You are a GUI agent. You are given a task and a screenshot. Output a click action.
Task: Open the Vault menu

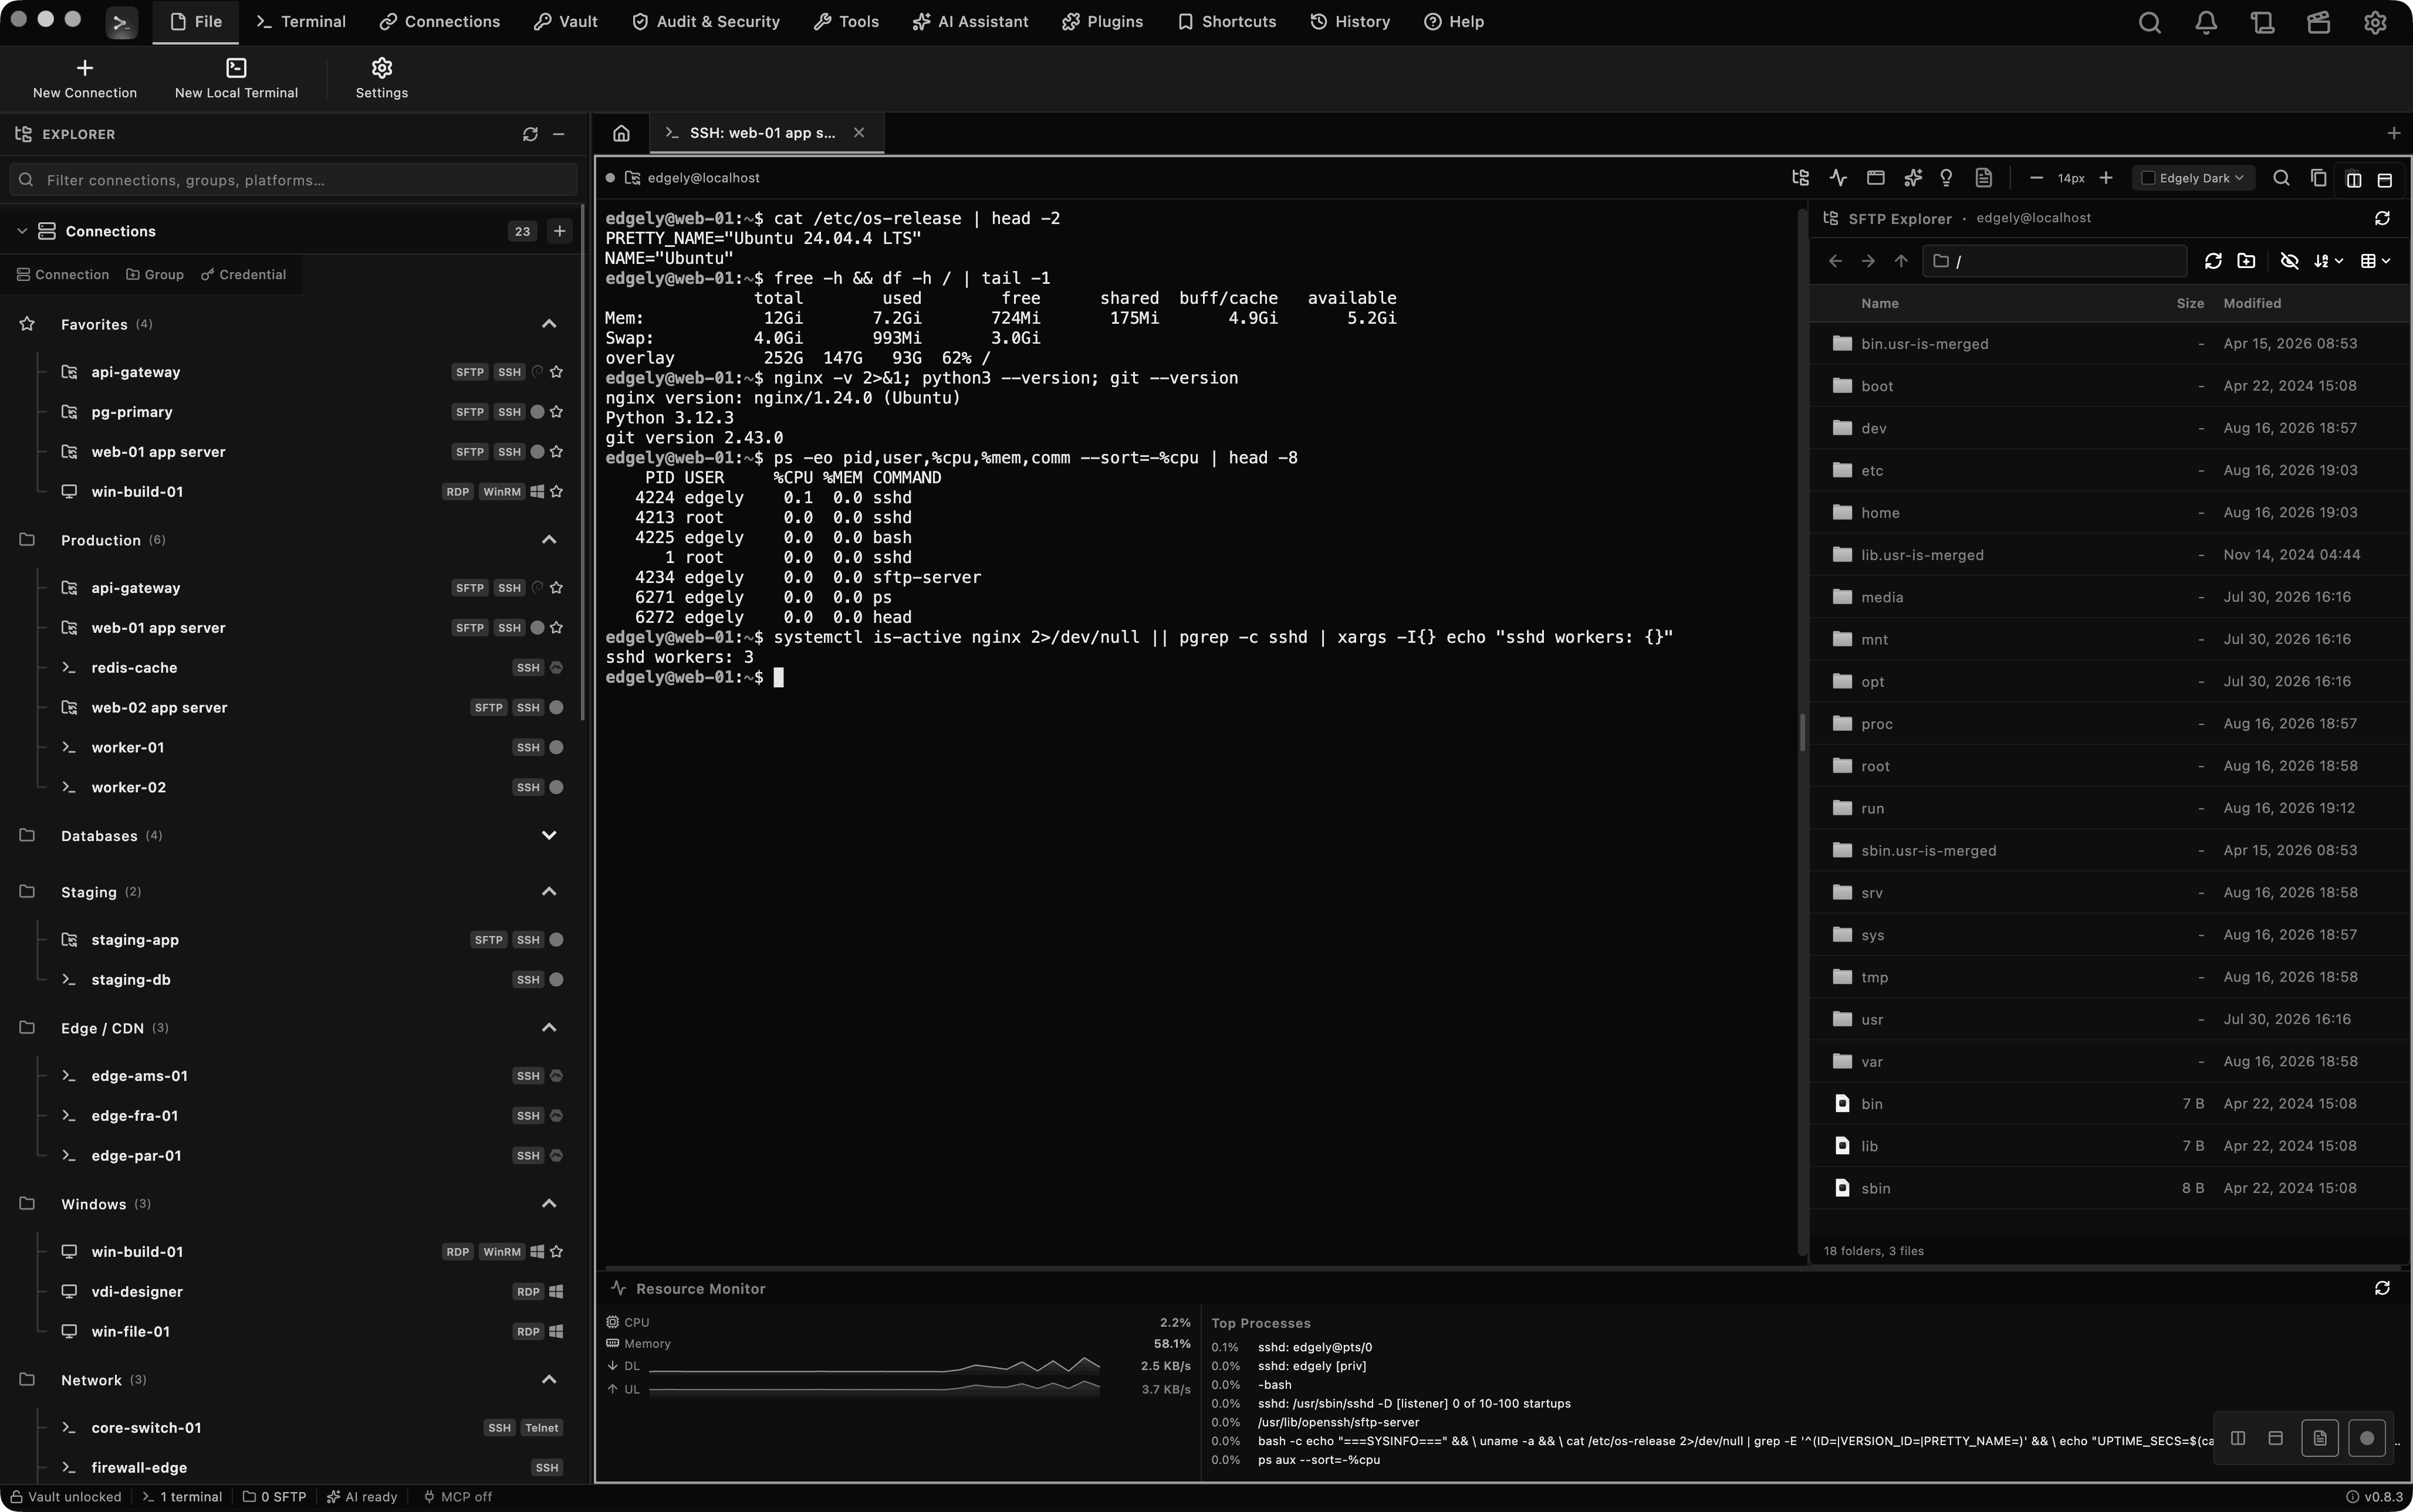pos(565,21)
